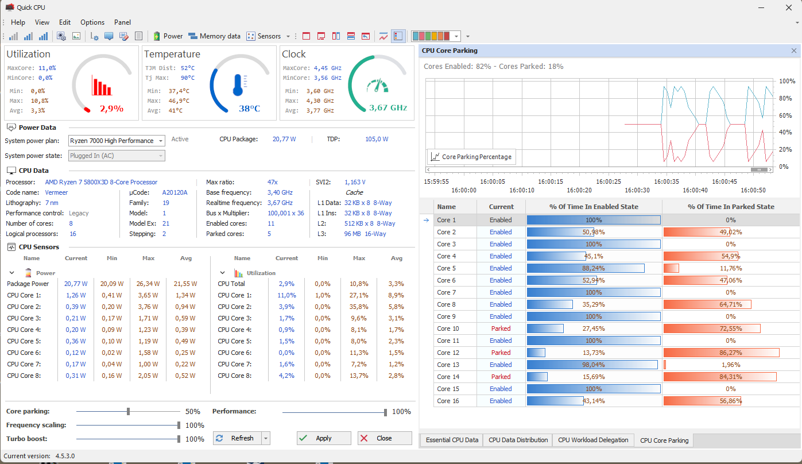Image resolution: width=802 pixels, height=464 pixels.
Task: Click the Current column header in core table
Action: pyautogui.click(x=501, y=207)
